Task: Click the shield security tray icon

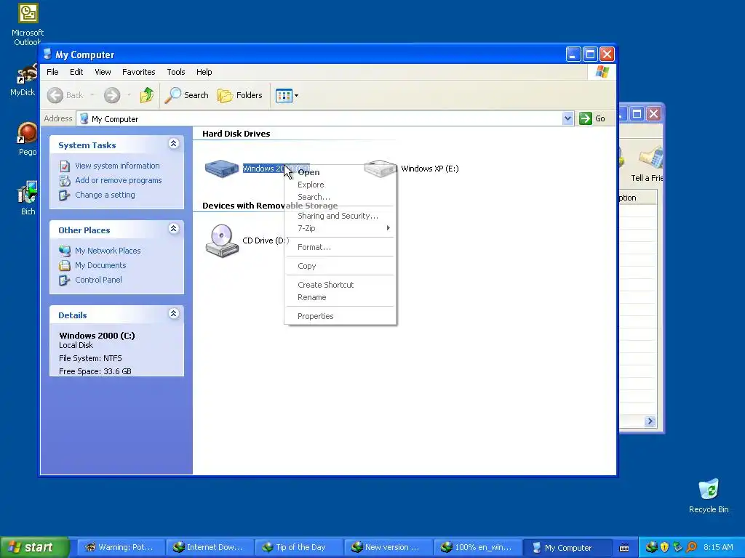Action: [664, 547]
